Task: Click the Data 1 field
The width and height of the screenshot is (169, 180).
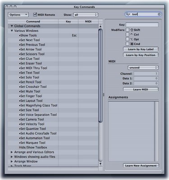Action: point(146,78)
